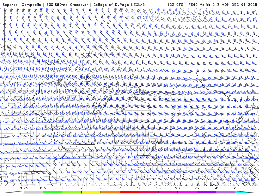The height and width of the screenshot is (194, 259).
Task: Click the '2' color scale value
Action: pyautogui.click(x=82, y=188)
